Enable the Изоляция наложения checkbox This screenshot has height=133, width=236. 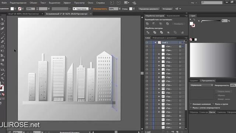(x=191, y=104)
